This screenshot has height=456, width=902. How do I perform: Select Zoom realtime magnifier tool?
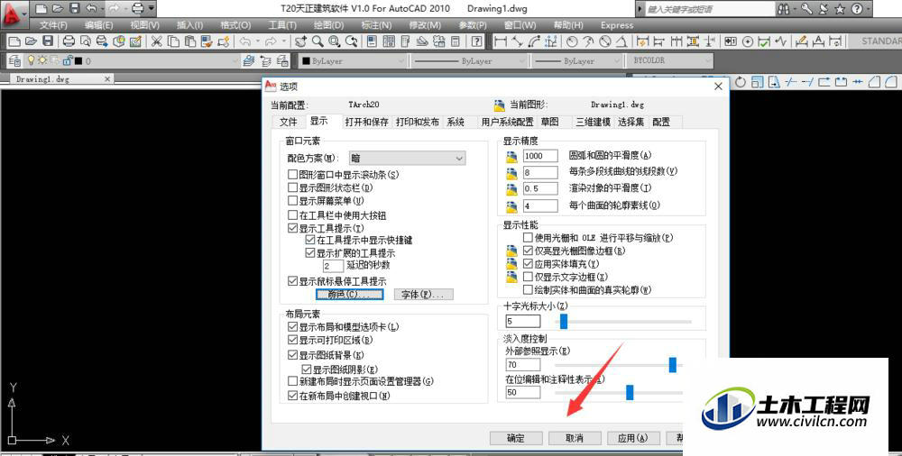click(x=318, y=41)
